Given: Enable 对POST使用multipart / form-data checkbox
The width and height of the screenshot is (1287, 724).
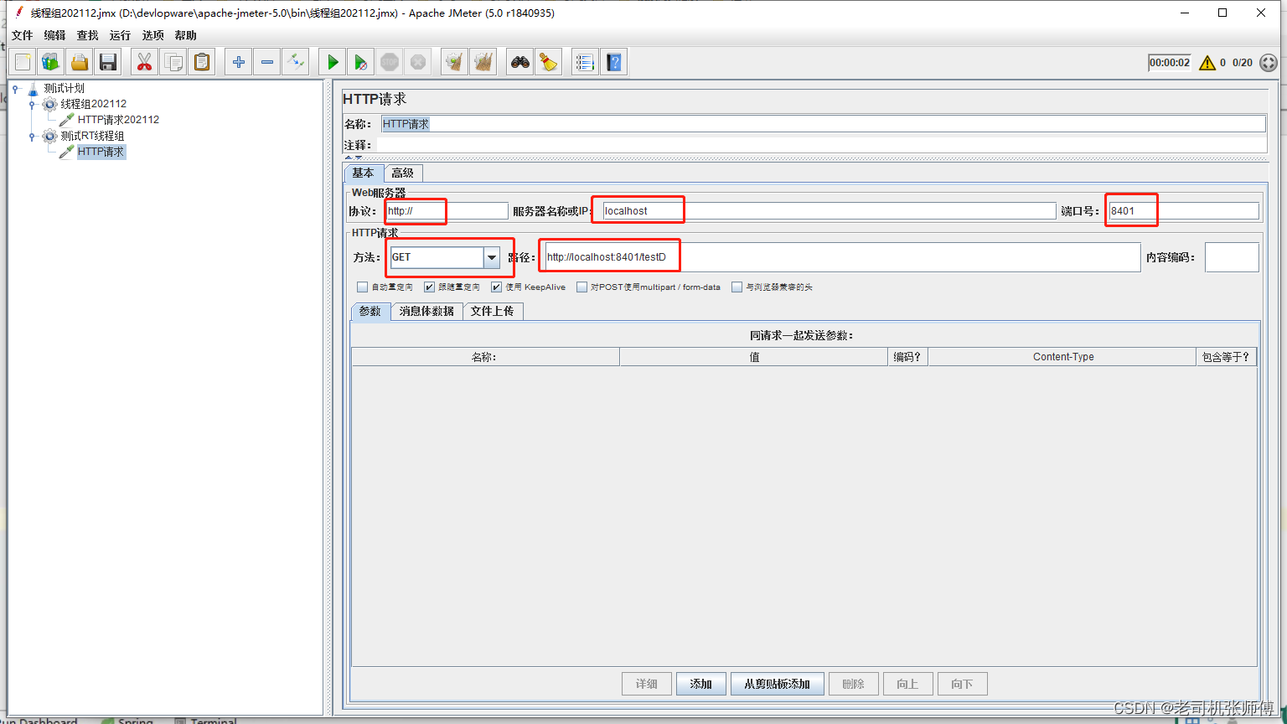Looking at the screenshot, I should pos(581,287).
